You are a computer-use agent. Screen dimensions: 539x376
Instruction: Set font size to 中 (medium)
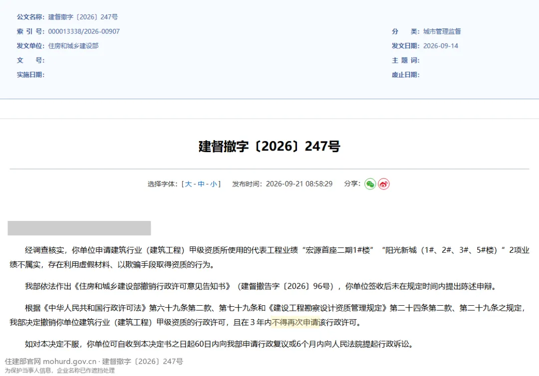tap(201, 184)
